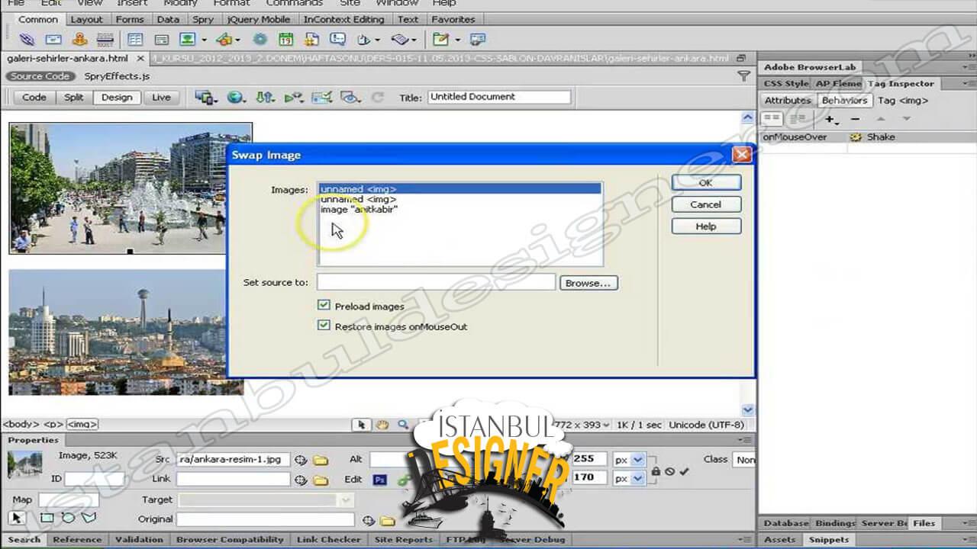The height and width of the screenshot is (549, 977).
Task: Open the Add behavior plus dropdown
Action: click(x=831, y=119)
